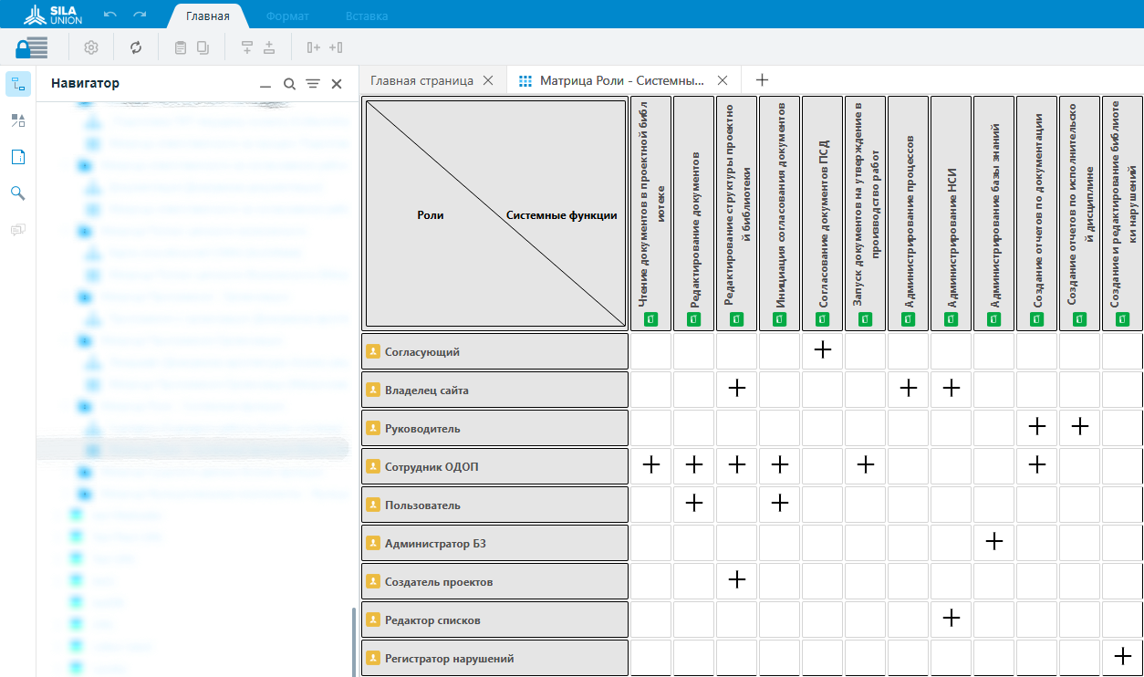Switch to the Формат ribbon tab

[287, 16]
